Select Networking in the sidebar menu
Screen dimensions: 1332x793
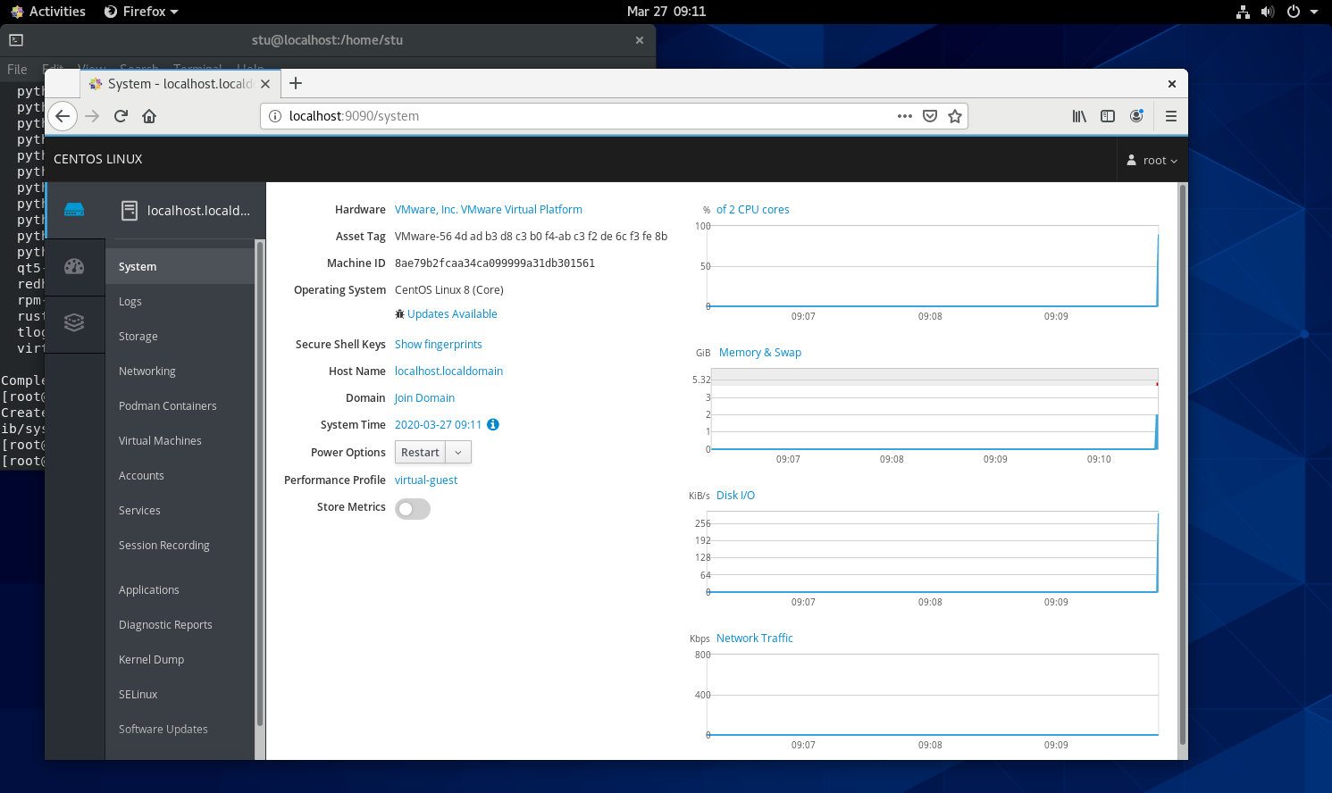point(147,371)
